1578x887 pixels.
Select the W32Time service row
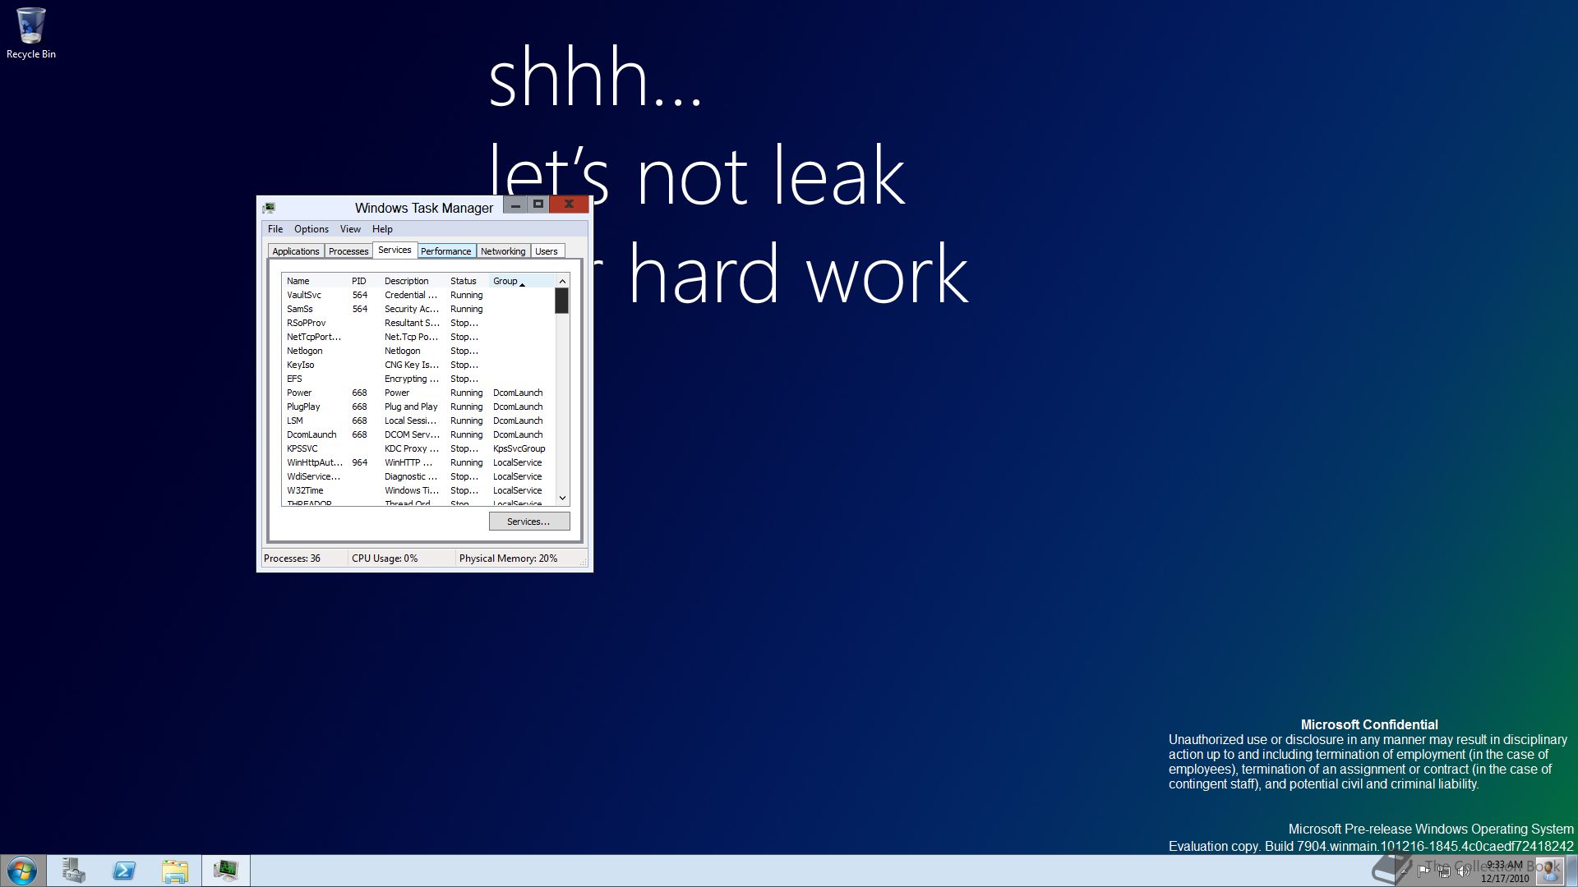[418, 490]
